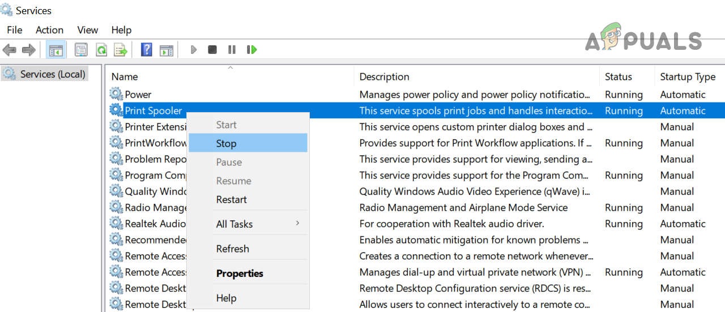Screen dimensions: 725x312
Task: Click the Restart Service toolbar icon
Action: pyautogui.click(x=252, y=50)
